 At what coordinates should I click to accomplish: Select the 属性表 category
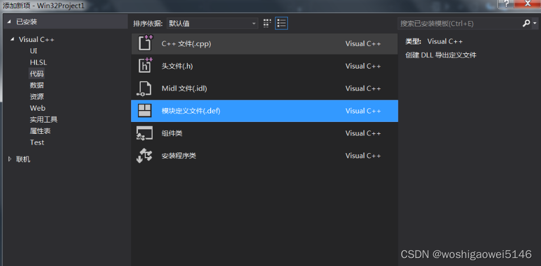click(40, 131)
